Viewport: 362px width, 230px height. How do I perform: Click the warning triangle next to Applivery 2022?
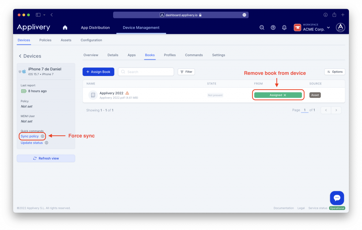(x=127, y=93)
